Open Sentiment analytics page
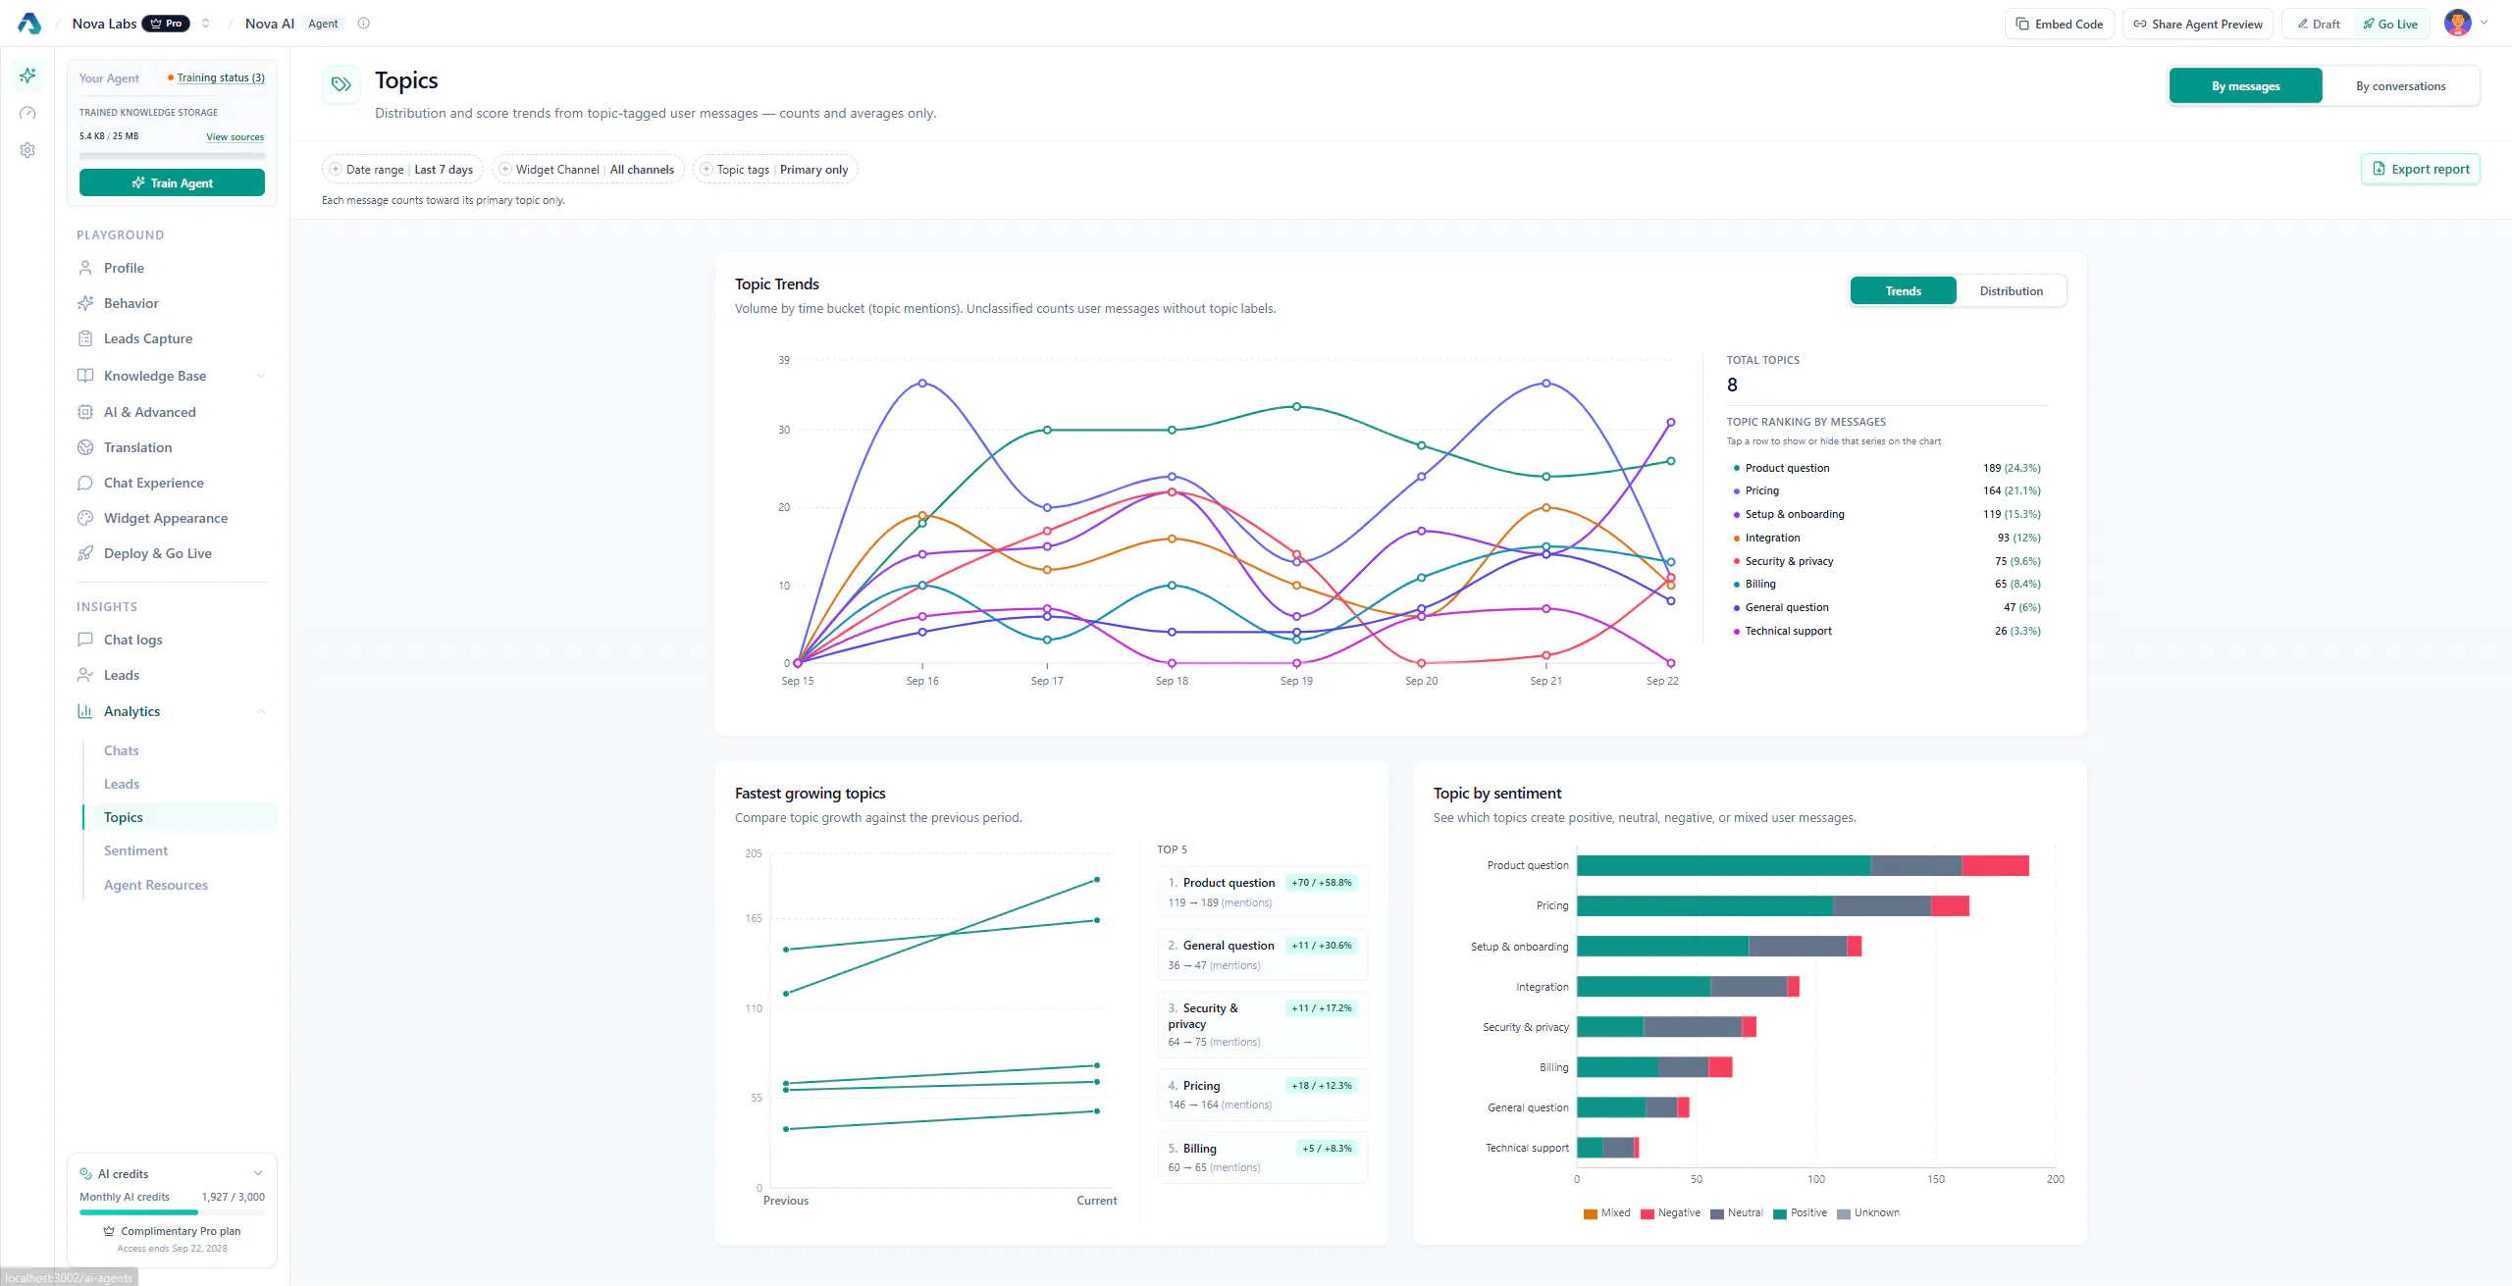This screenshot has width=2512, height=1286. tap(135, 850)
